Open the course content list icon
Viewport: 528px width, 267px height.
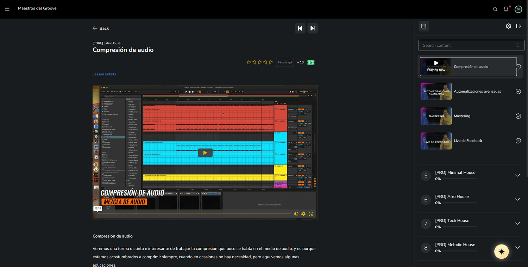[423, 26]
